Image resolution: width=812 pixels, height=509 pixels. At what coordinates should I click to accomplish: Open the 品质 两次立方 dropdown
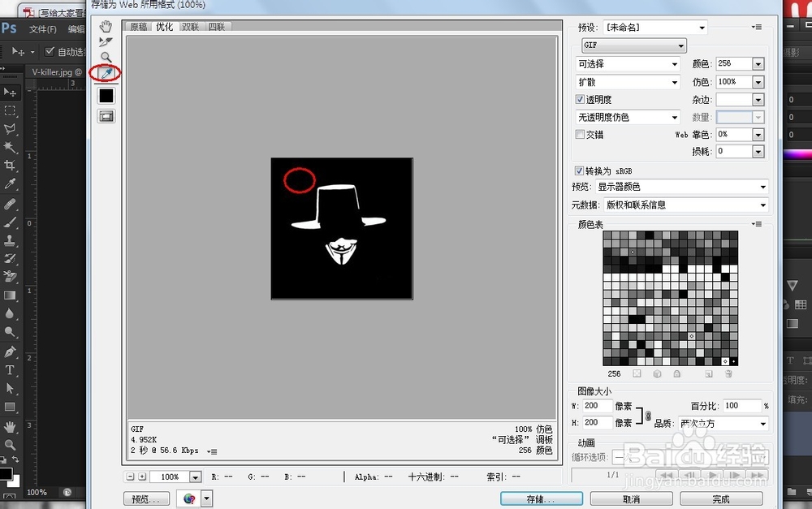coord(723,424)
